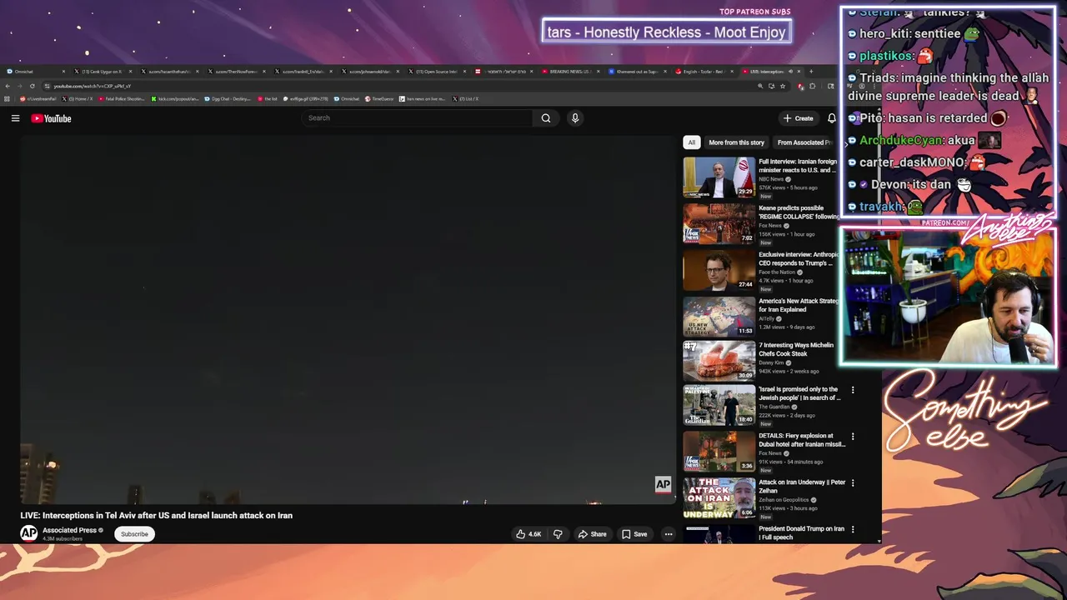The width and height of the screenshot is (1067, 600).
Task: Save the video to a playlist
Action: coord(634,534)
